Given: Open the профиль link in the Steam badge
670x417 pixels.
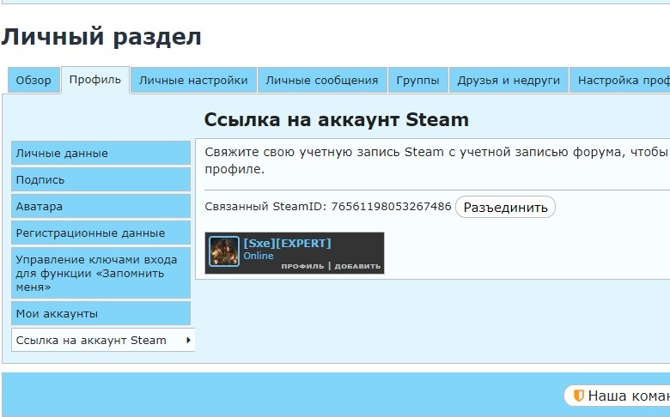Looking at the screenshot, I should point(302,266).
